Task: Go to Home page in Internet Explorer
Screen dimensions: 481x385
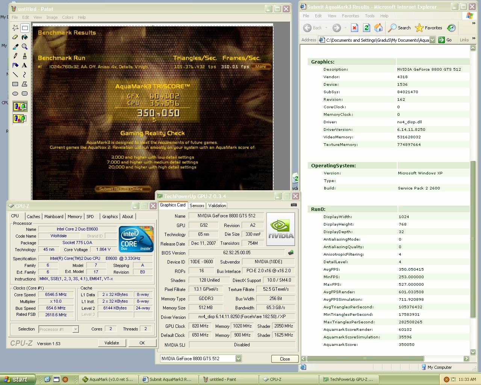Action: click(x=378, y=28)
